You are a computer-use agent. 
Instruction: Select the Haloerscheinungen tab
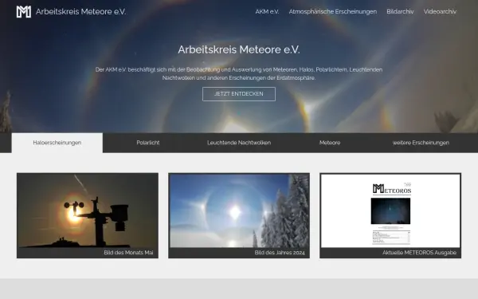coord(57,143)
